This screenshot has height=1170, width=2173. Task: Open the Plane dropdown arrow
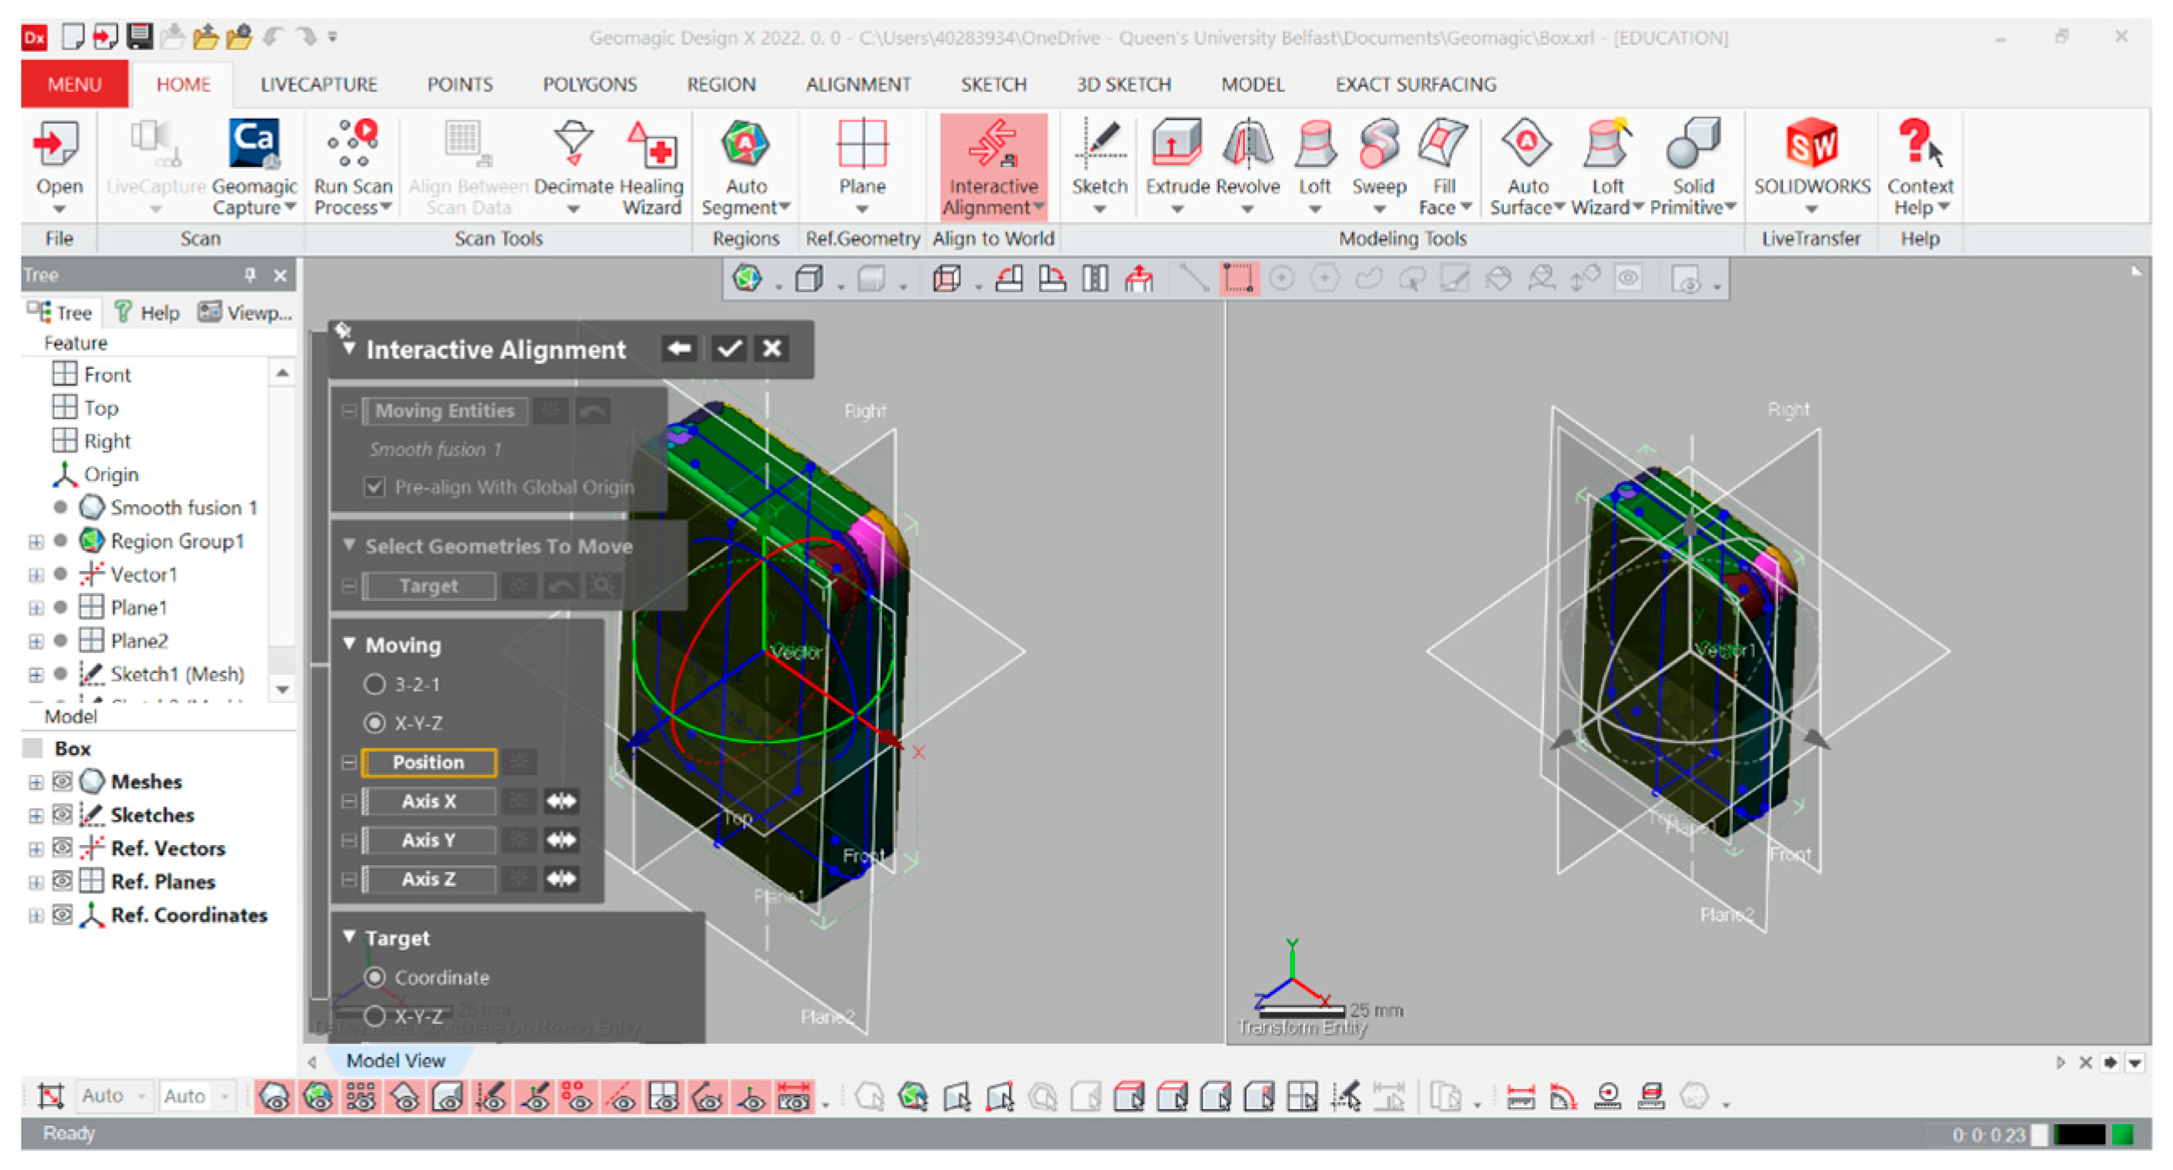861,210
